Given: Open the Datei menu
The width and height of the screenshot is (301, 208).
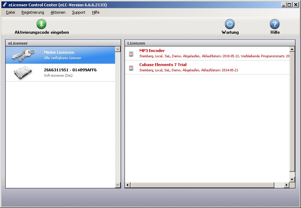Looking at the screenshot, I should [x=11, y=13].
